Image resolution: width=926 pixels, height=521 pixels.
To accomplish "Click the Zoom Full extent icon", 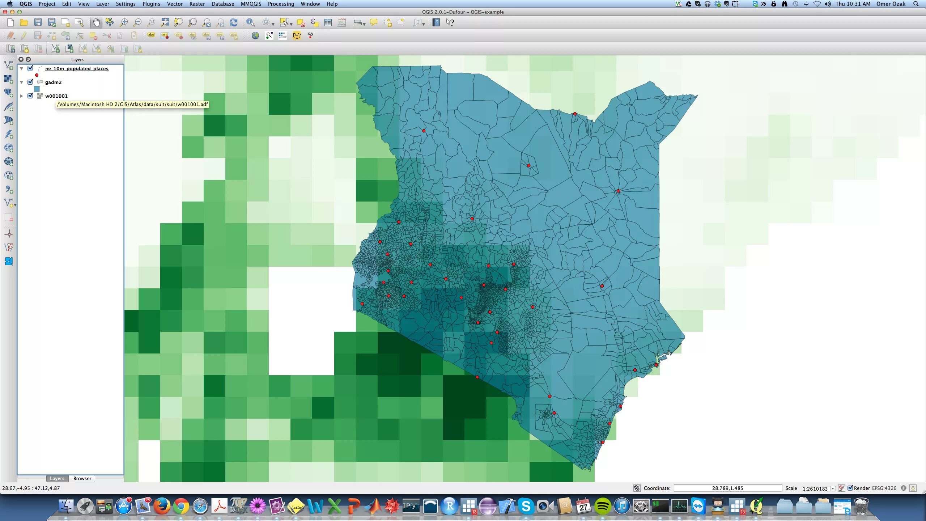I will click(165, 22).
